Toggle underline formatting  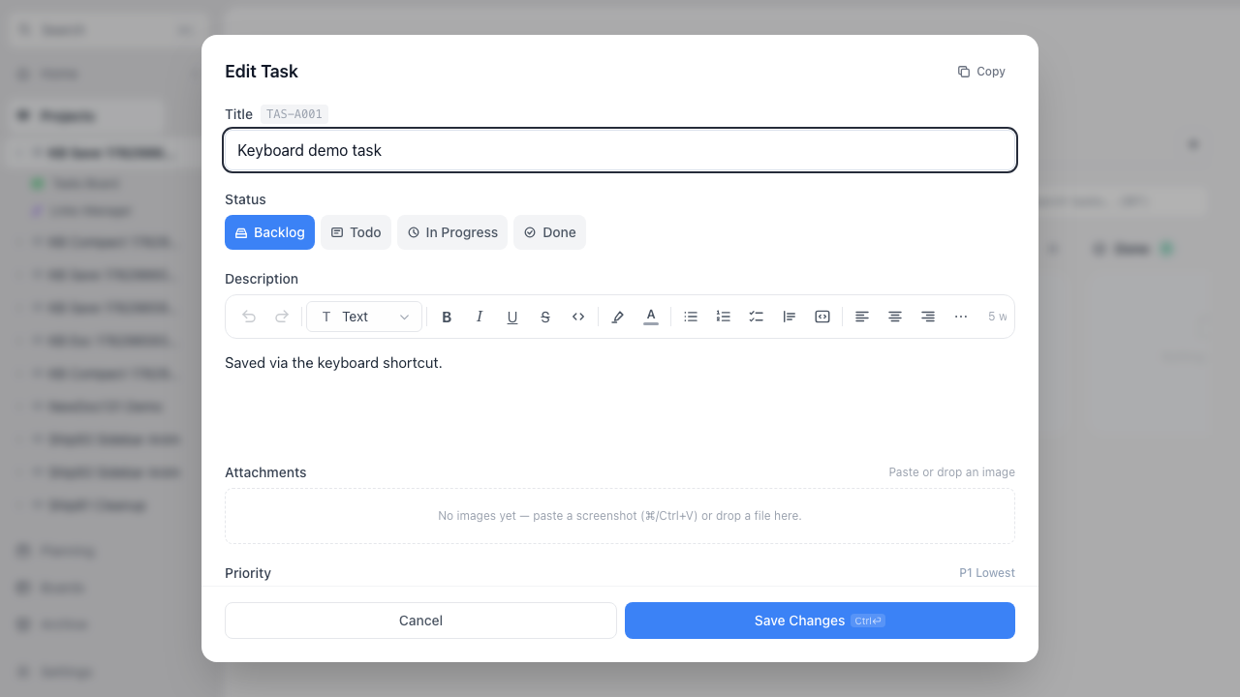[512, 317]
